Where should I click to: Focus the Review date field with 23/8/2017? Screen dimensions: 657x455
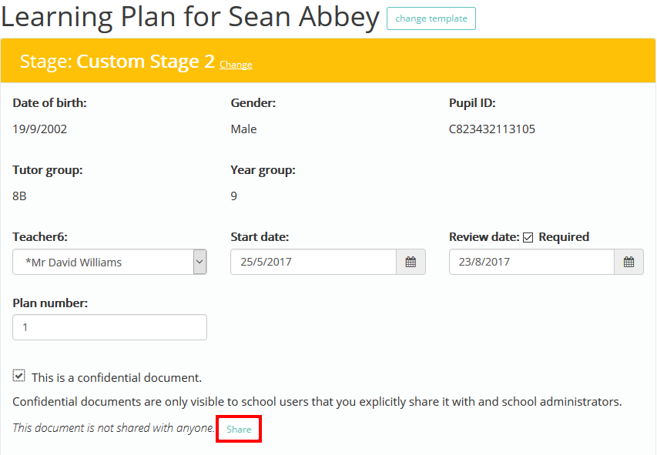pos(531,262)
